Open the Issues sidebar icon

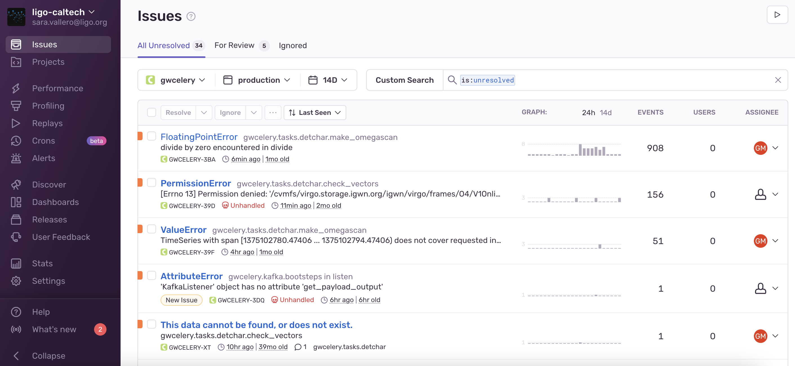tap(16, 44)
